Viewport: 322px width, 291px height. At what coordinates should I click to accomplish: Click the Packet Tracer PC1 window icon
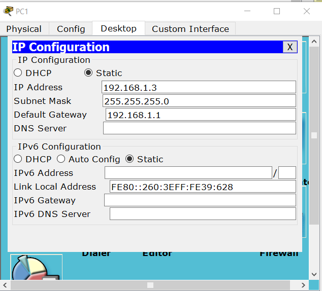(x=8, y=11)
